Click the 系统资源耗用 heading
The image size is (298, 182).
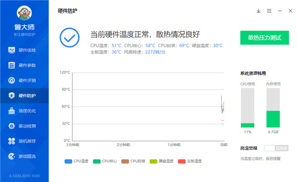click(x=253, y=73)
